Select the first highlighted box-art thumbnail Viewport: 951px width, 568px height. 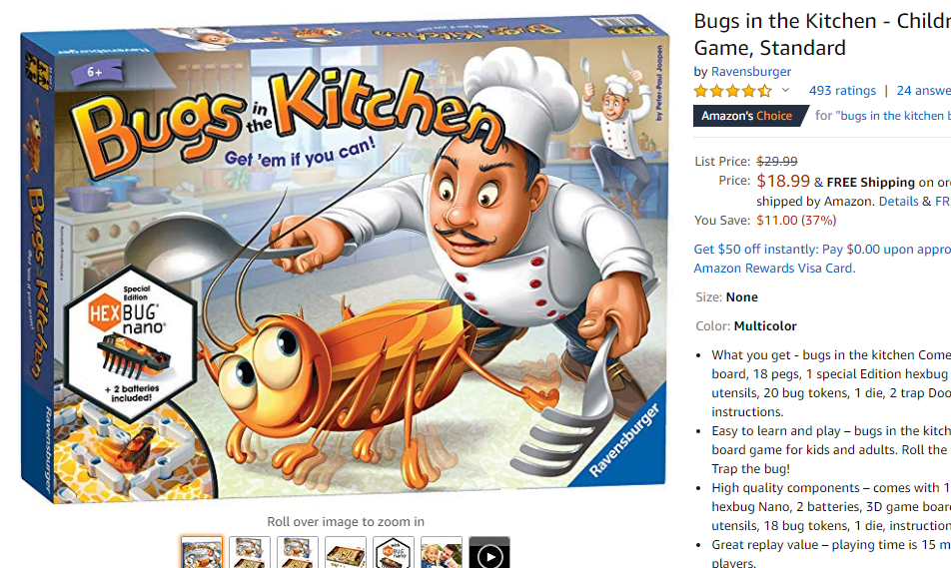pos(202,553)
